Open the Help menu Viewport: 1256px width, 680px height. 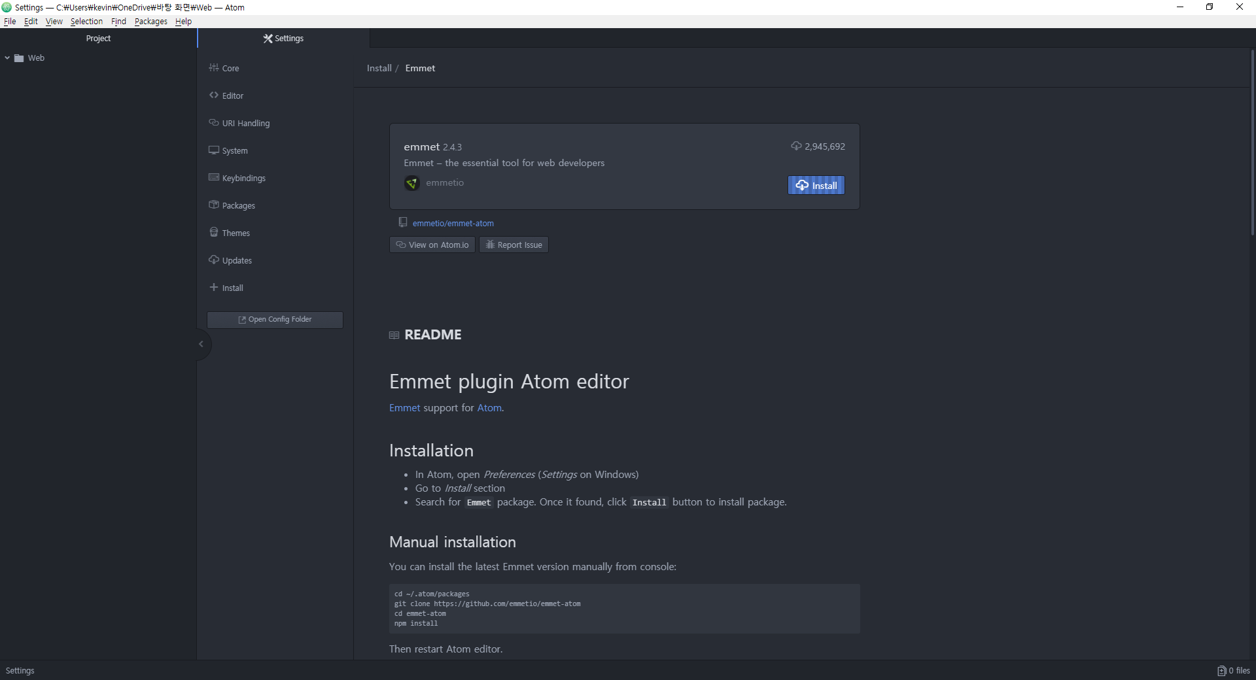(x=183, y=22)
